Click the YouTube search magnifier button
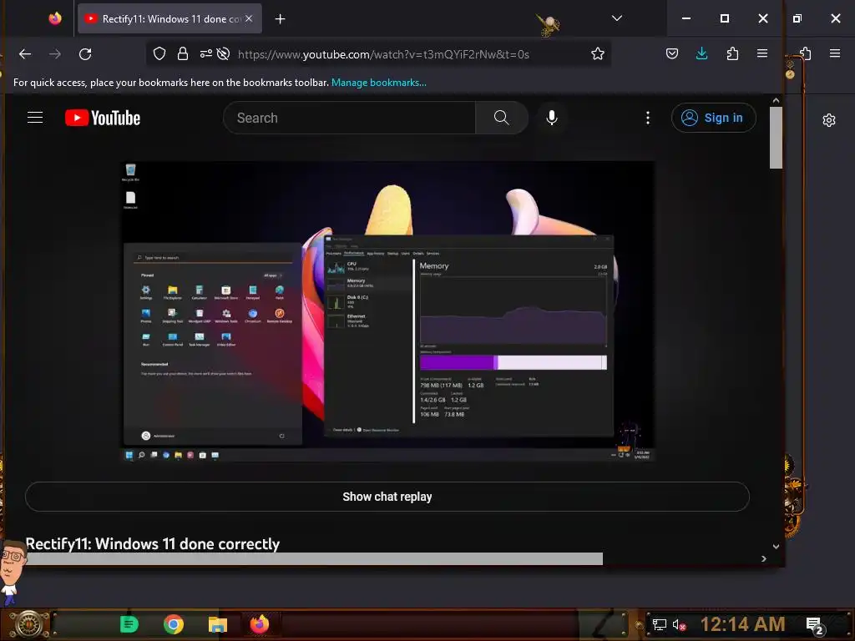 click(x=501, y=118)
